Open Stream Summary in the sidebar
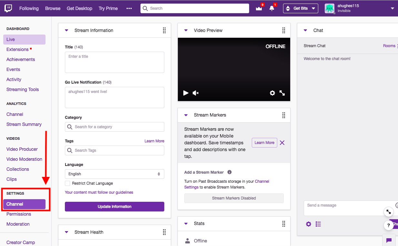The image size is (398, 246). (x=24, y=124)
